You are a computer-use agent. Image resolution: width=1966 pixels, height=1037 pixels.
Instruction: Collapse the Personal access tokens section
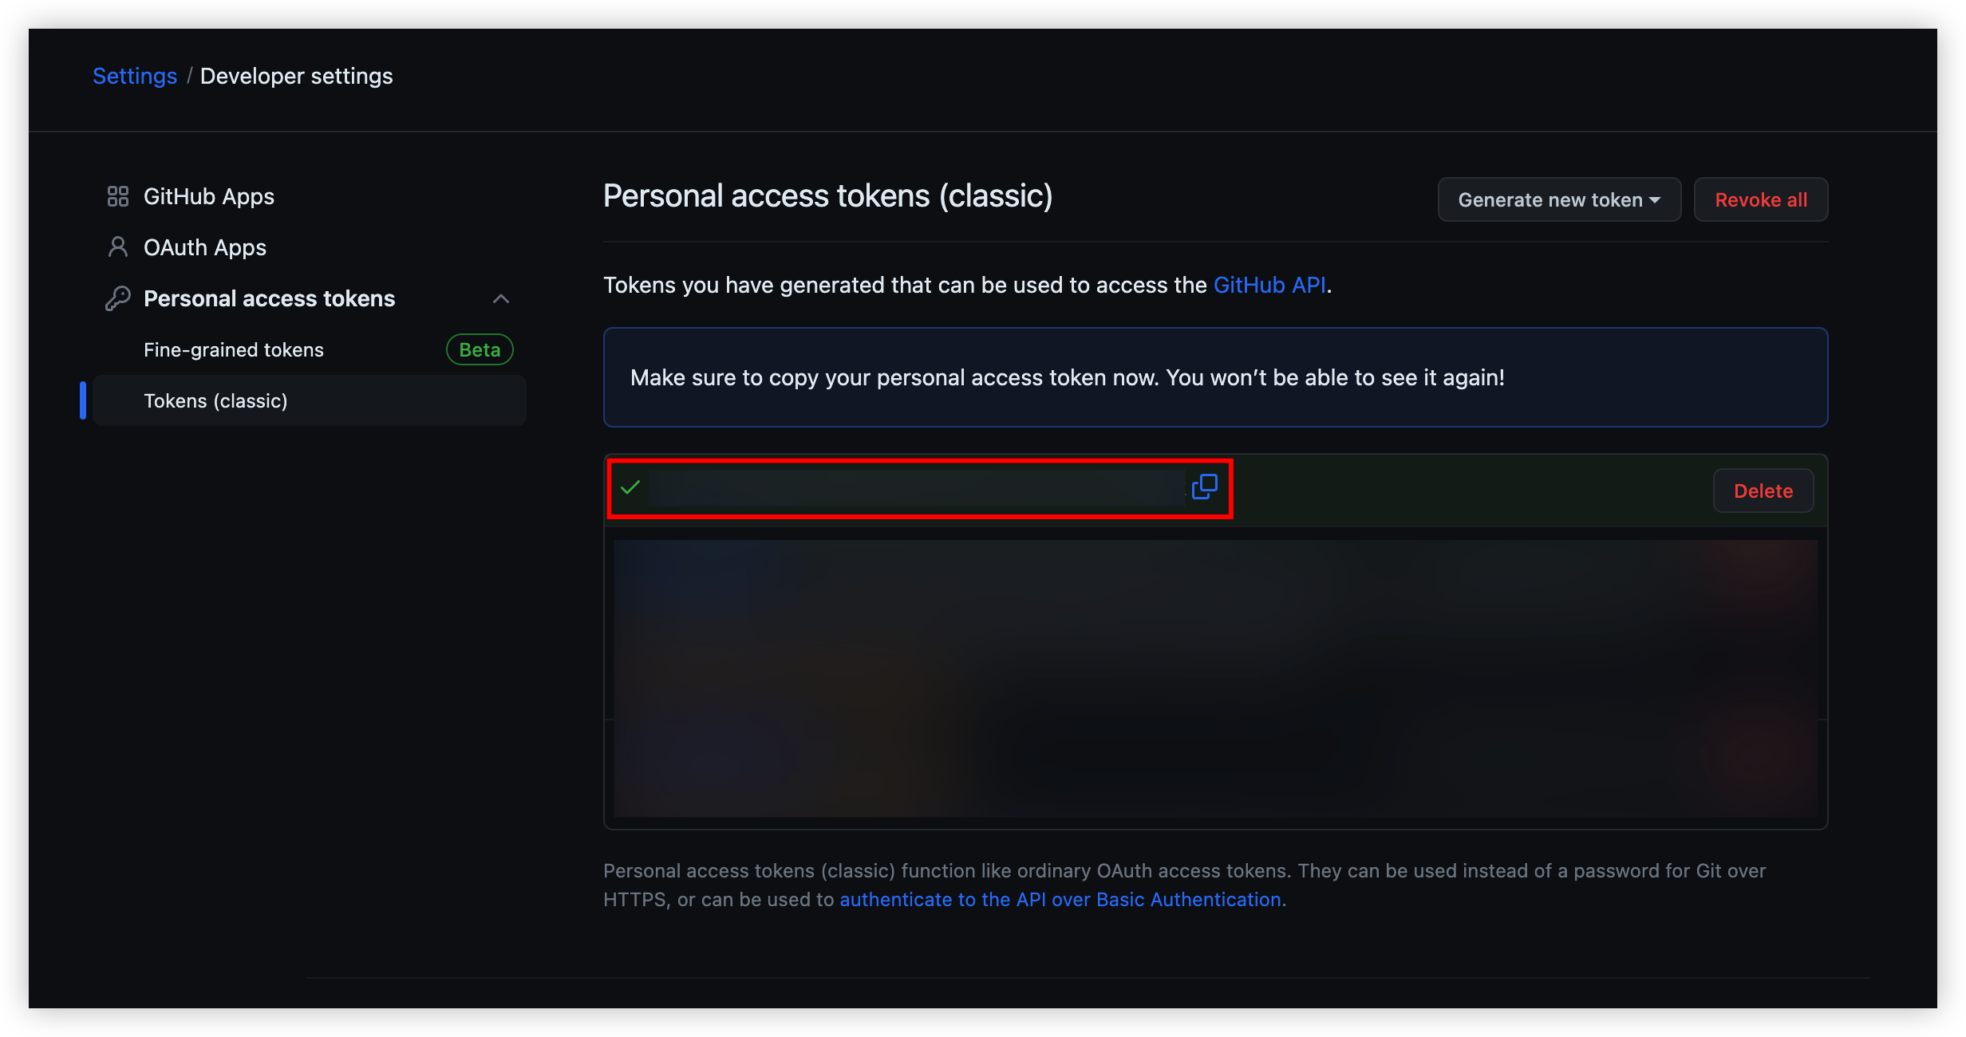coord(501,298)
